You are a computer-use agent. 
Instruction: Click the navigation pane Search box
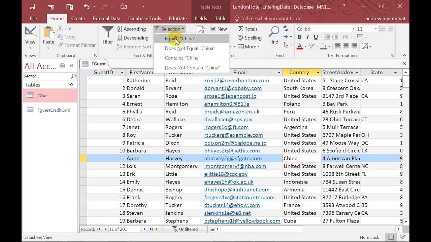coord(46,76)
